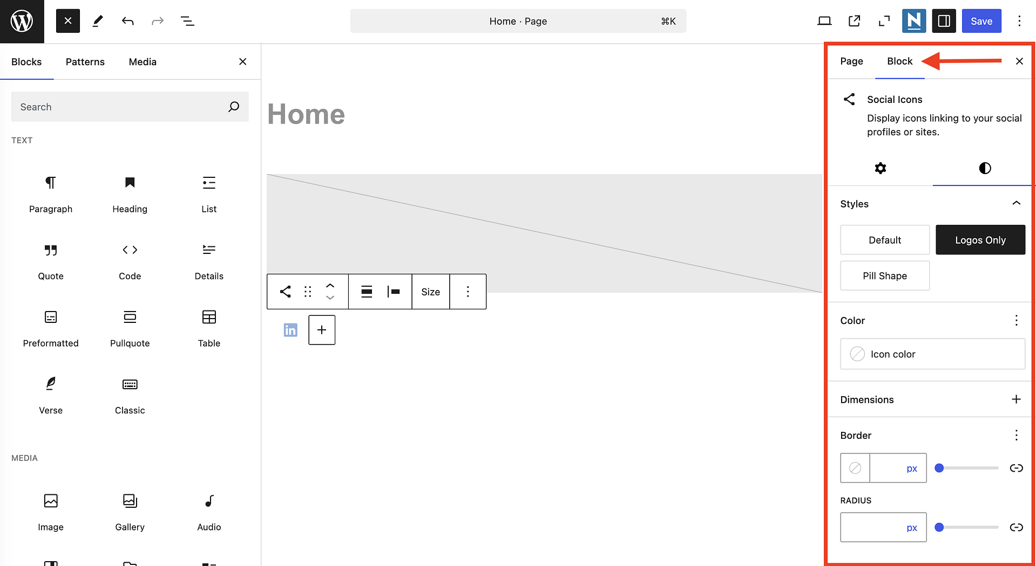Open the Document Overview list view
The width and height of the screenshot is (1036, 566).
[187, 21]
